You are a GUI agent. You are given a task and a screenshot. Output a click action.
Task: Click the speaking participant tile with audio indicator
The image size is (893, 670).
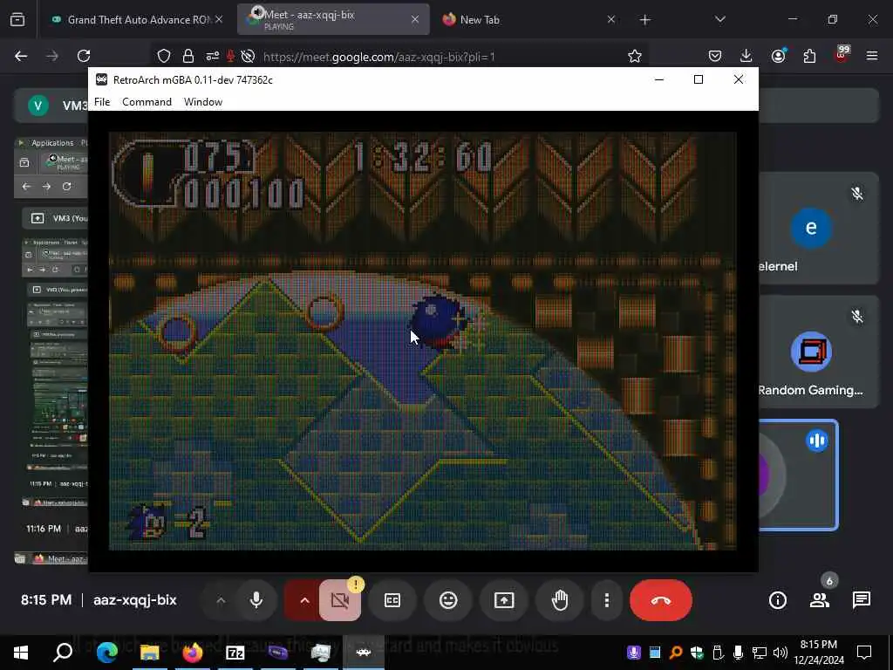[x=799, y=475]
